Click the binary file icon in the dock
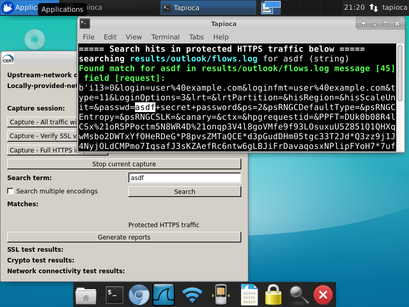The image size is (409, 307). point(248,295)
